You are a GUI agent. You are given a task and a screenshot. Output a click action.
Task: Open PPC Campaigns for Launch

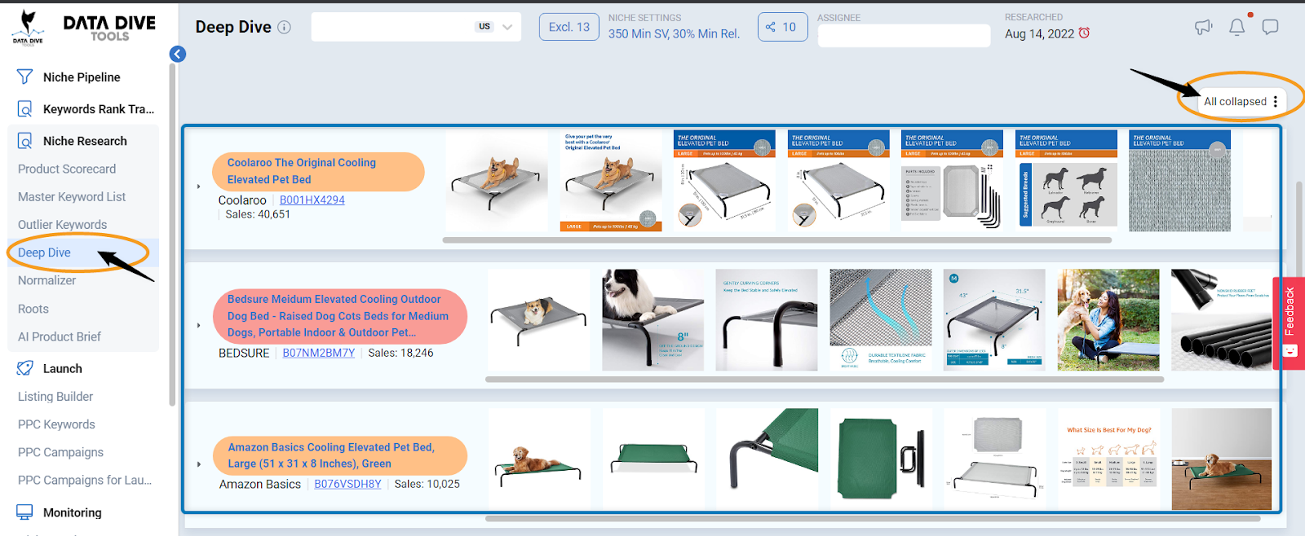click(x=85, y=480)
